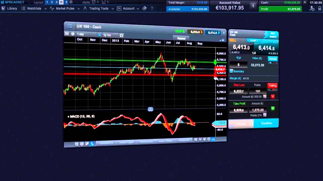Click the blue up-down arrows footer icon

[92, 144]
